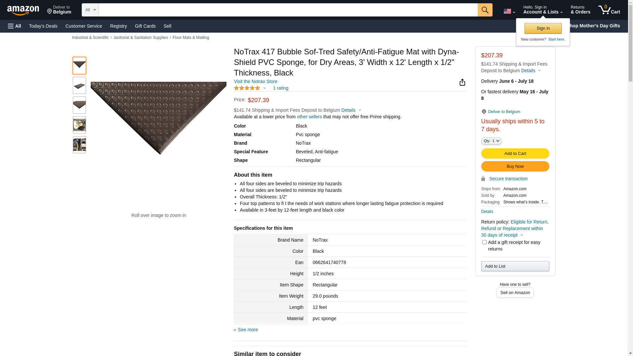Select the second product thumbnail
Screen dimensions: 633x356
click(x=79, y=86)
